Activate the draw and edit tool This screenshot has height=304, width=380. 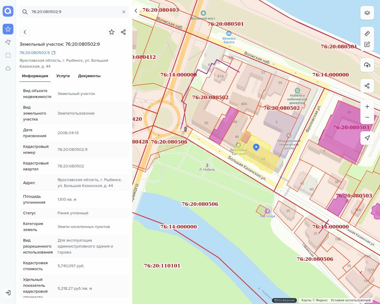pyautogui.click(x=367, y=44)
